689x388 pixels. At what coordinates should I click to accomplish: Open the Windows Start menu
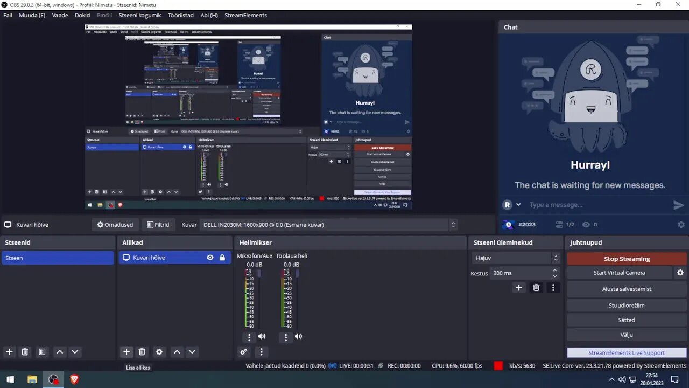(10, 379)
